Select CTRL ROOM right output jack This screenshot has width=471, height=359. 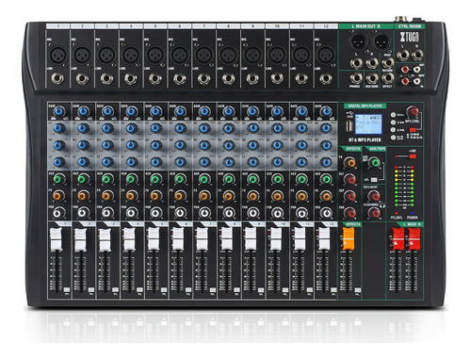(x=417, y=56)
